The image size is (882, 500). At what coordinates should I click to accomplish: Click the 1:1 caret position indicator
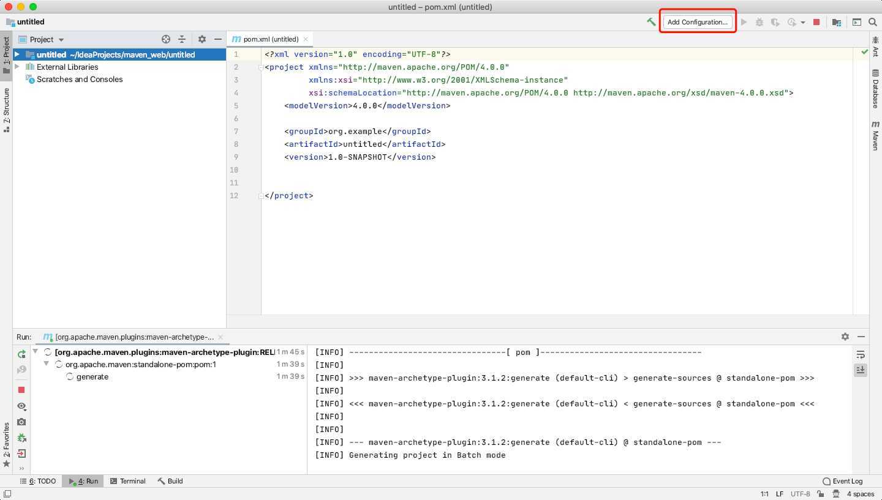point(764,494)
